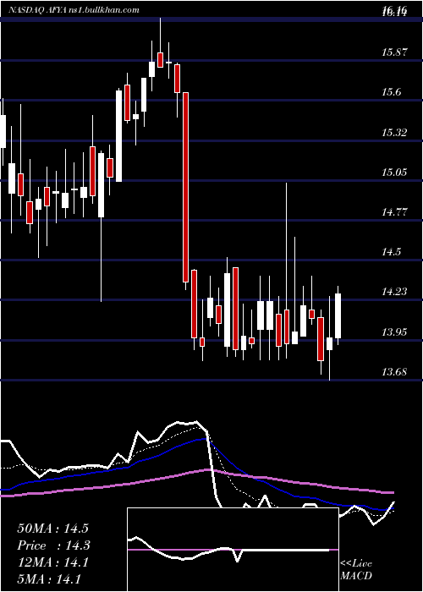Click the 15.32 price axis label
Screen dimensions: 423x592
(x=394, y=133)
